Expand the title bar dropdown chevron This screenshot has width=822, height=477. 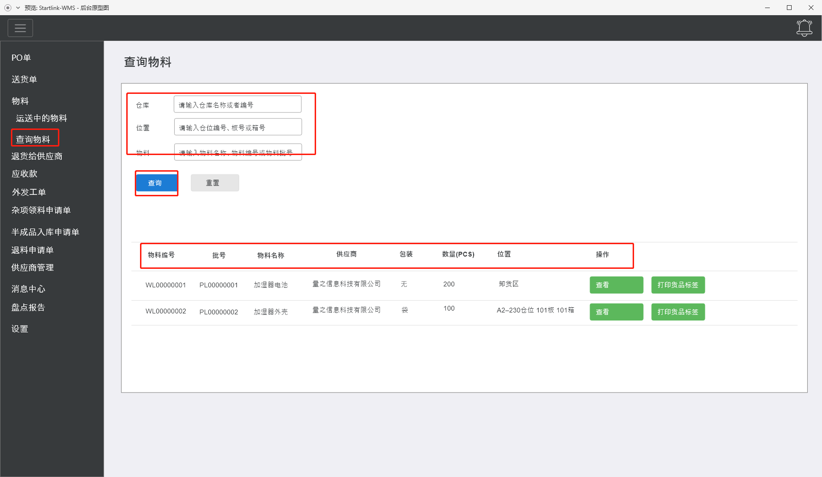(x=18, y=8)
